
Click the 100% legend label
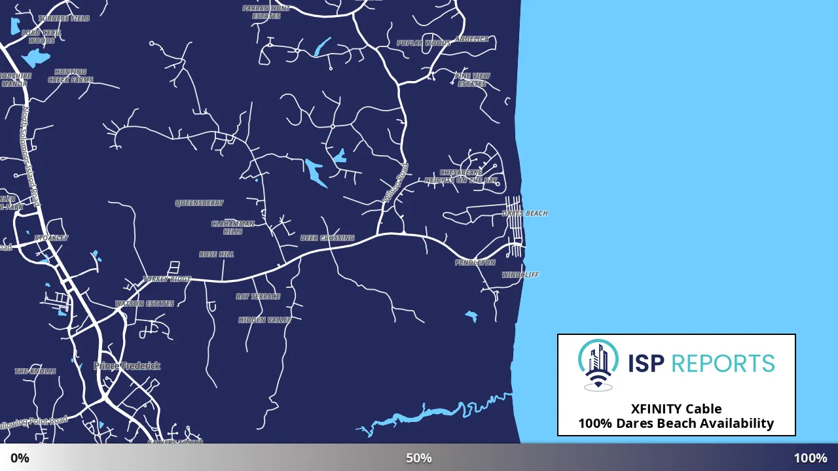point(811,458)
